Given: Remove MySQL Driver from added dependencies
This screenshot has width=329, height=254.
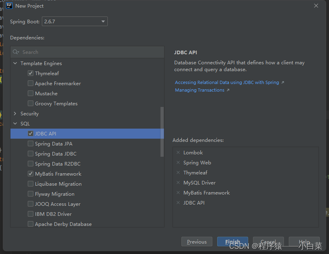Looking at the screenshot, I should point(178,183).
